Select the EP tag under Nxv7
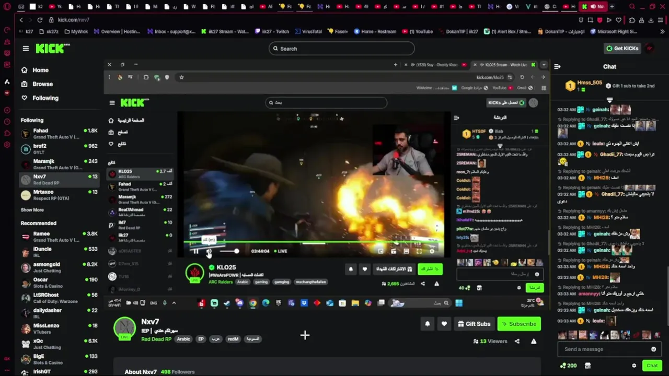The image size is (669, 376). tap(201, 339)
